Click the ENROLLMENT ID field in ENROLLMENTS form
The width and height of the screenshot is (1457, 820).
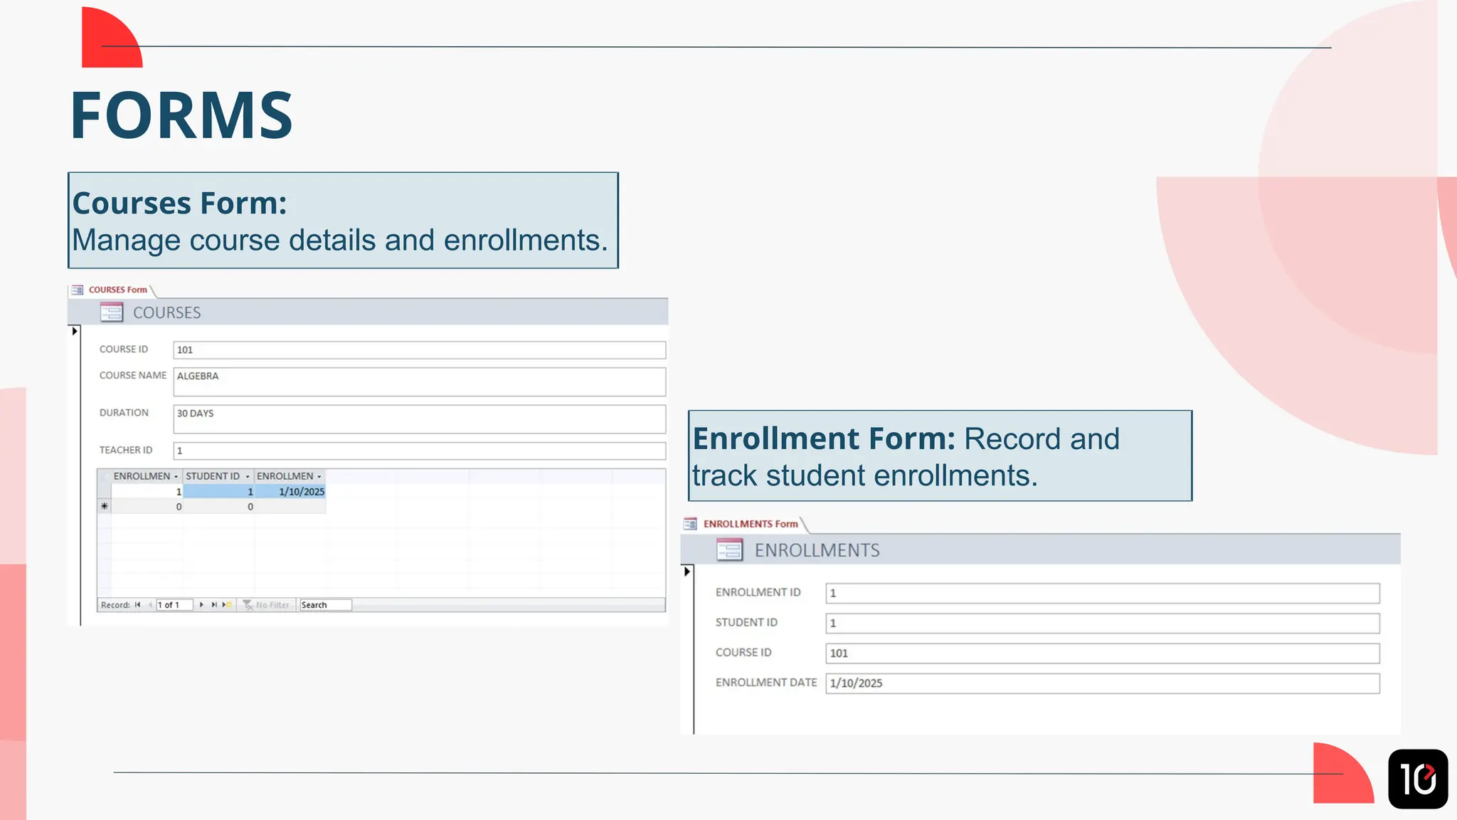pyautogui.click(x=1103, y=593)
